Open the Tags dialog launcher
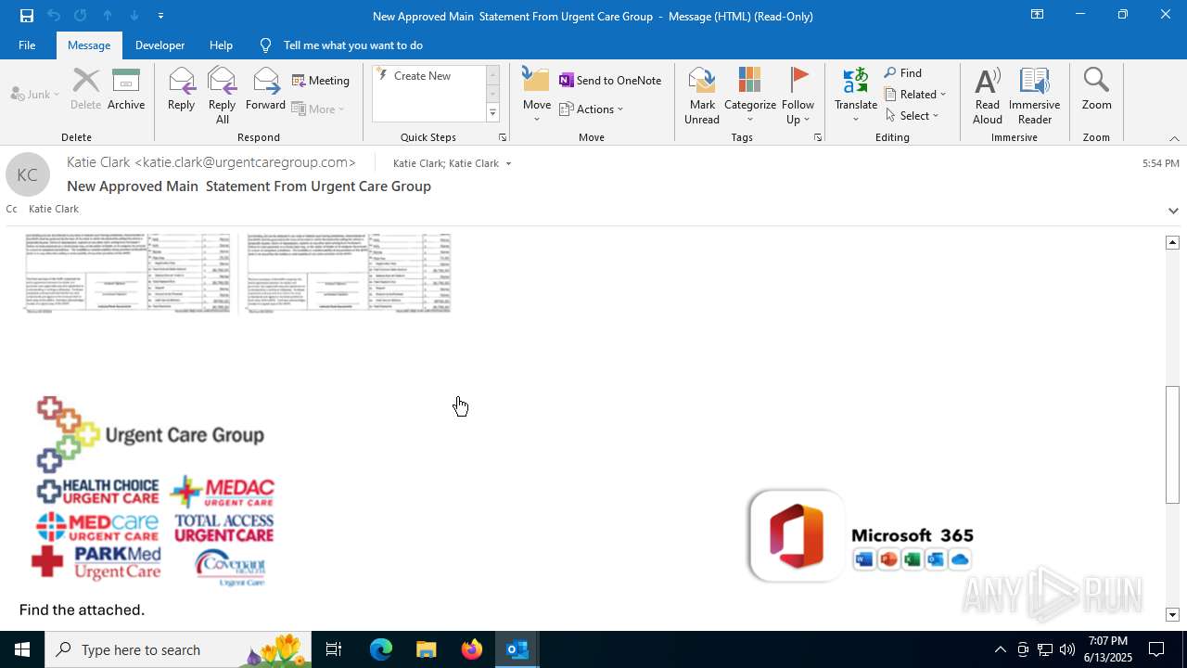 coord(818,137)
